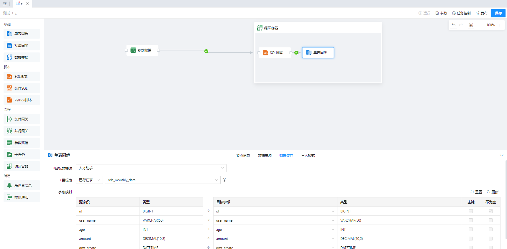Click the 单表同步 component icon in sidebar
The width and height of the screenshot is (507, 249).
(x=9, y=34)
